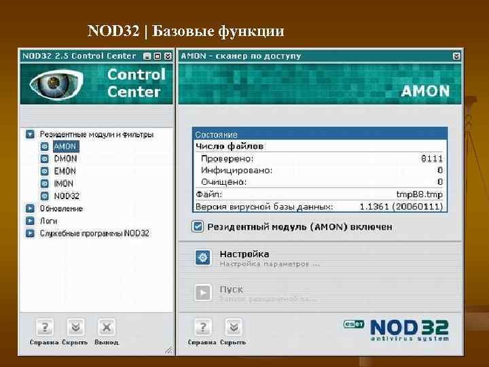This screenshot has height=367, width=489.
Task: Click the file name tmp88.tmp
Action: [x=420, y=194]
